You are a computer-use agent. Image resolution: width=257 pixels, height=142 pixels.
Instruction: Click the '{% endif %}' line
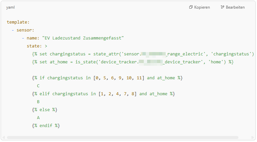(x=46, y=126)
